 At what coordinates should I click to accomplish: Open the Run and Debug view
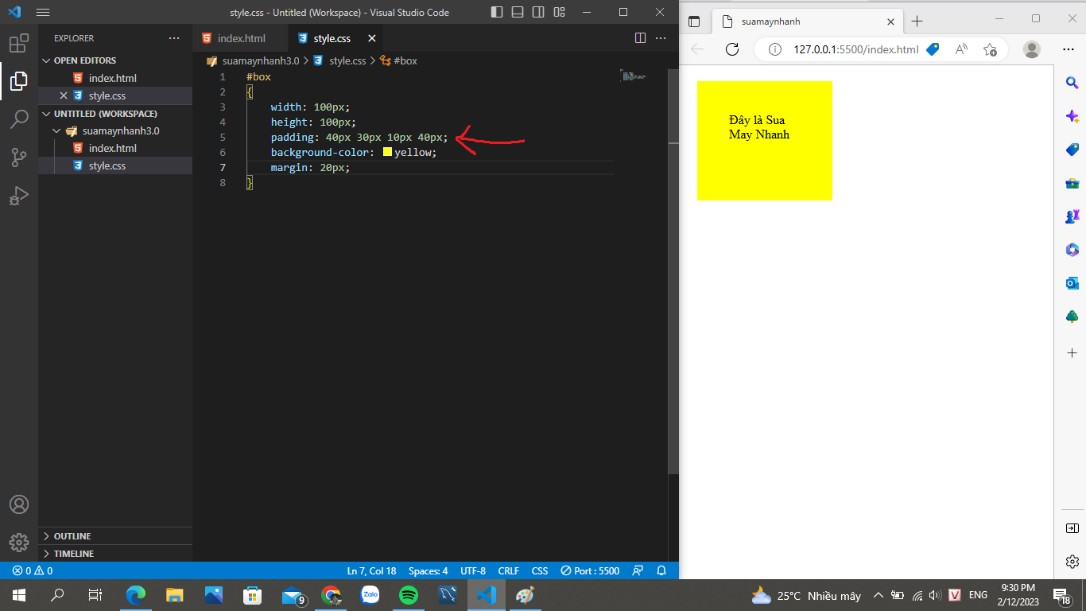pos(19,196)
